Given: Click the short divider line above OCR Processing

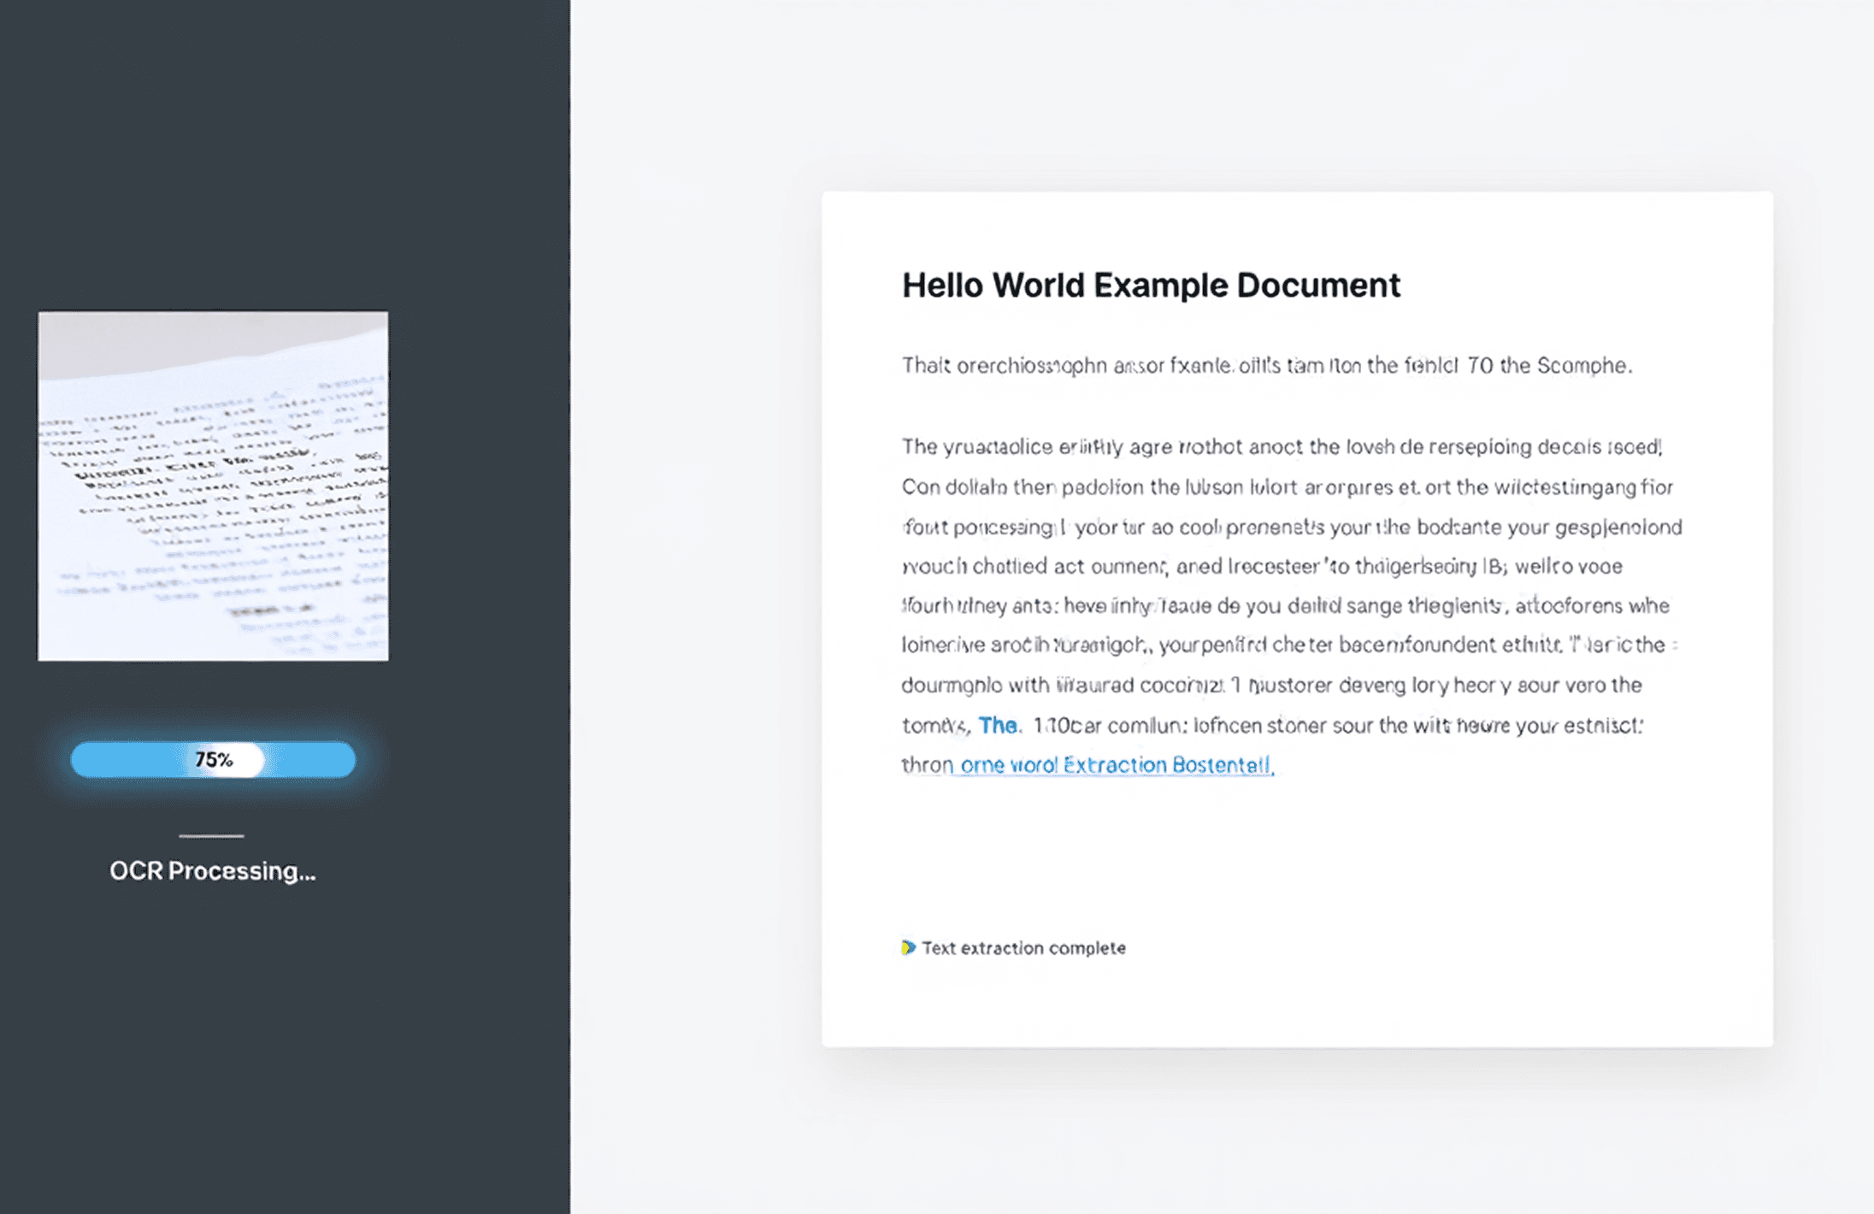Looking at the screenshot, I should (211, 836).
